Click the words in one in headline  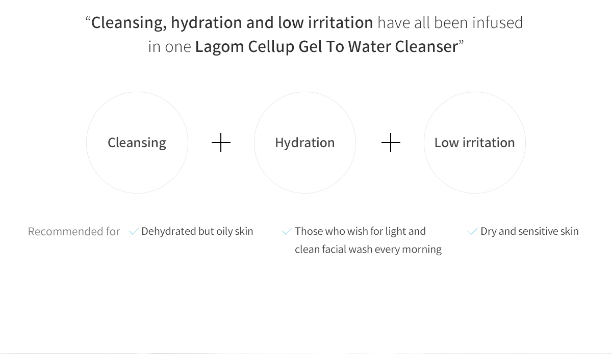tap(170, 47)
